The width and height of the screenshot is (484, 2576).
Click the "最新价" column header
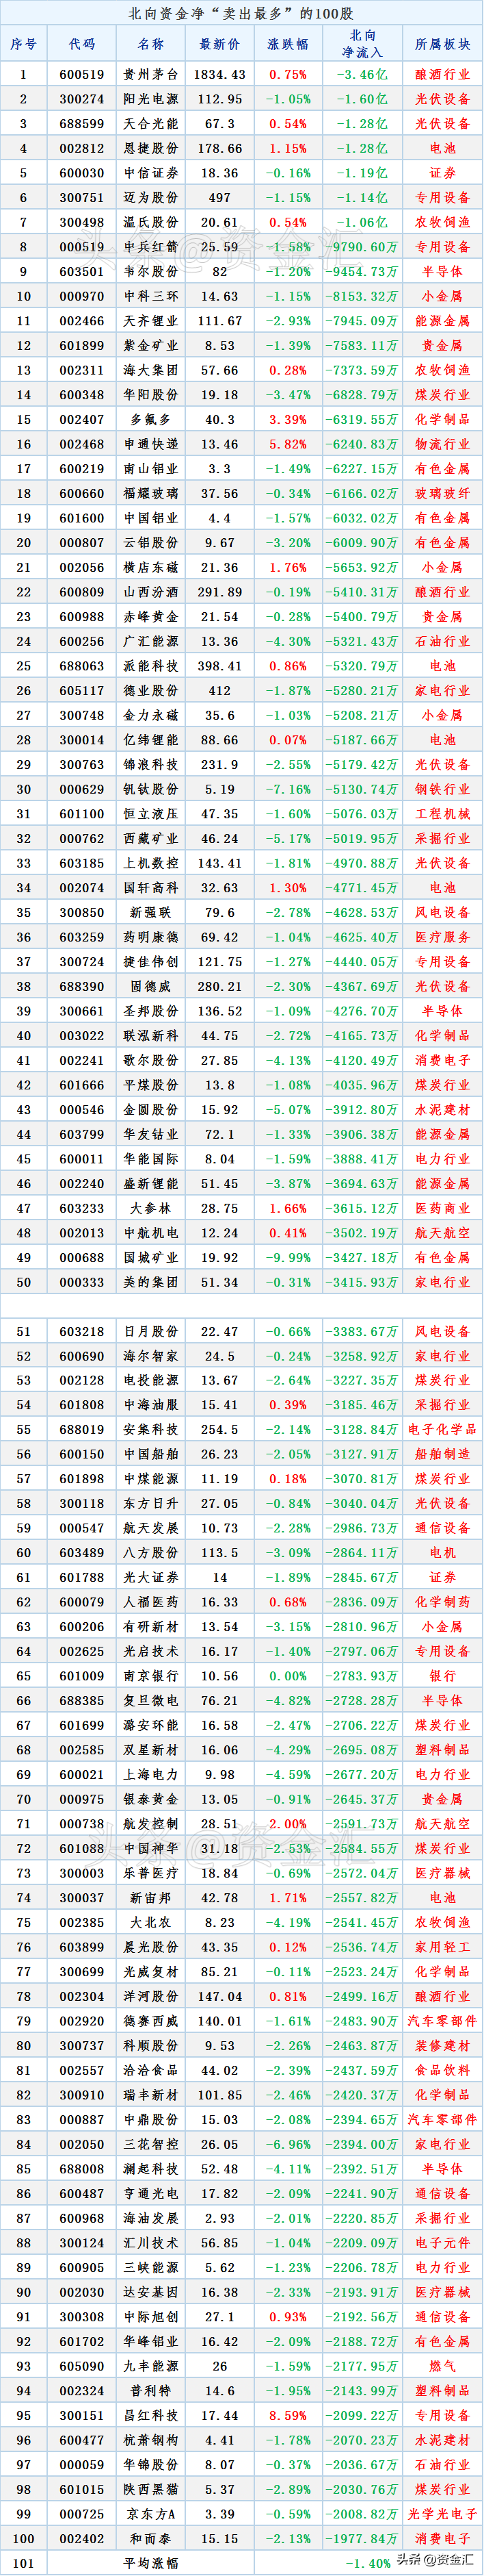tap(219, 44)
